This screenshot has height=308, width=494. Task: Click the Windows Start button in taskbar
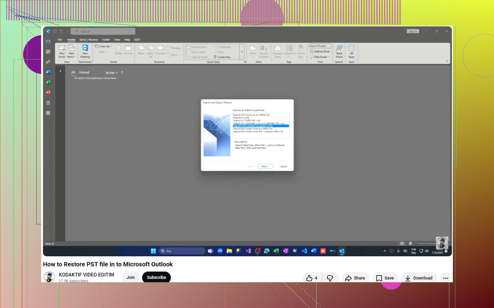click(153, 251)
